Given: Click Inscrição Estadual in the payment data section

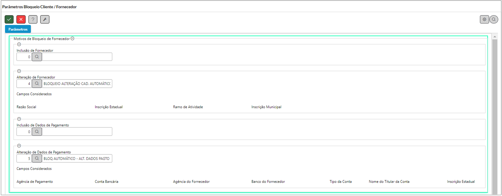Looking at the screenshot, I should tap(461, 182).
